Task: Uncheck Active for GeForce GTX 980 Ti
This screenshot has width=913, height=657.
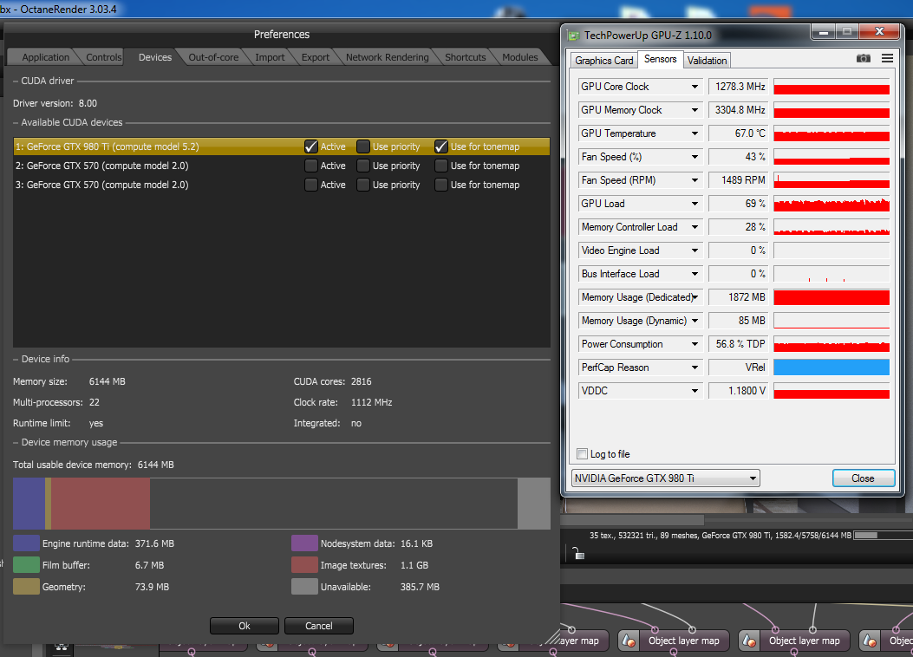Action: pyautogui.click(x=311, y=146)
